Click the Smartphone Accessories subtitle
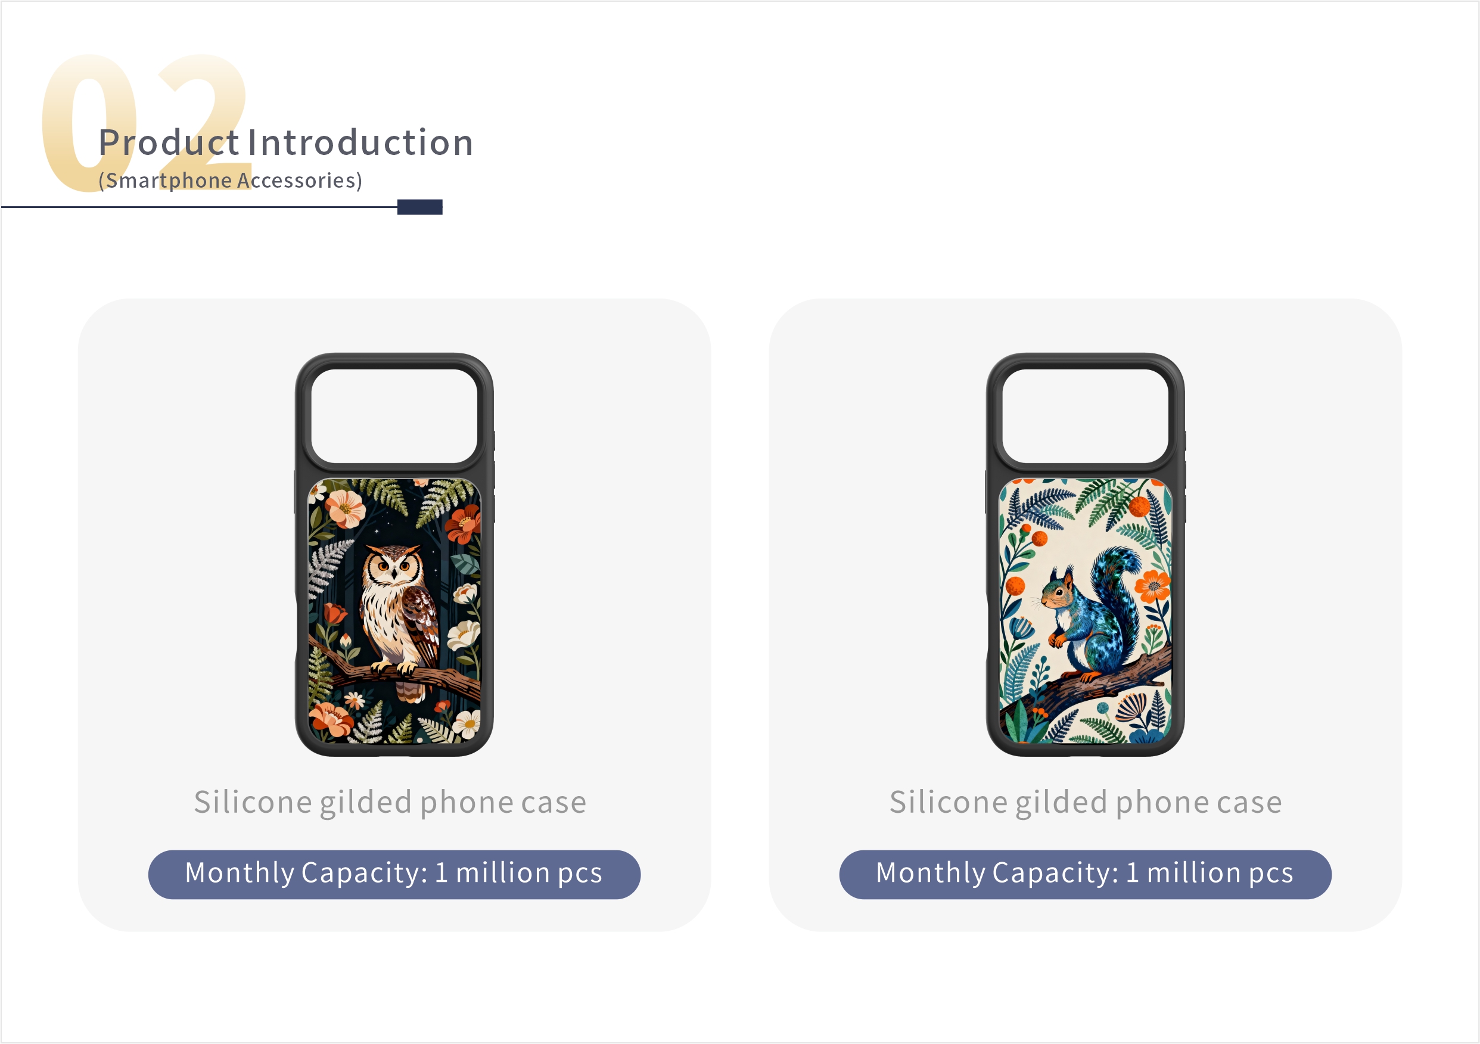Screen dimensions: 1480x1044 [230, 181]
